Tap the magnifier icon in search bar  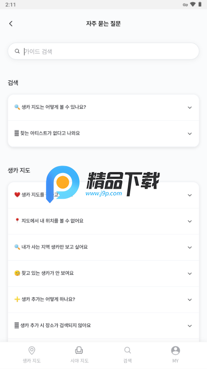[17, 51]
